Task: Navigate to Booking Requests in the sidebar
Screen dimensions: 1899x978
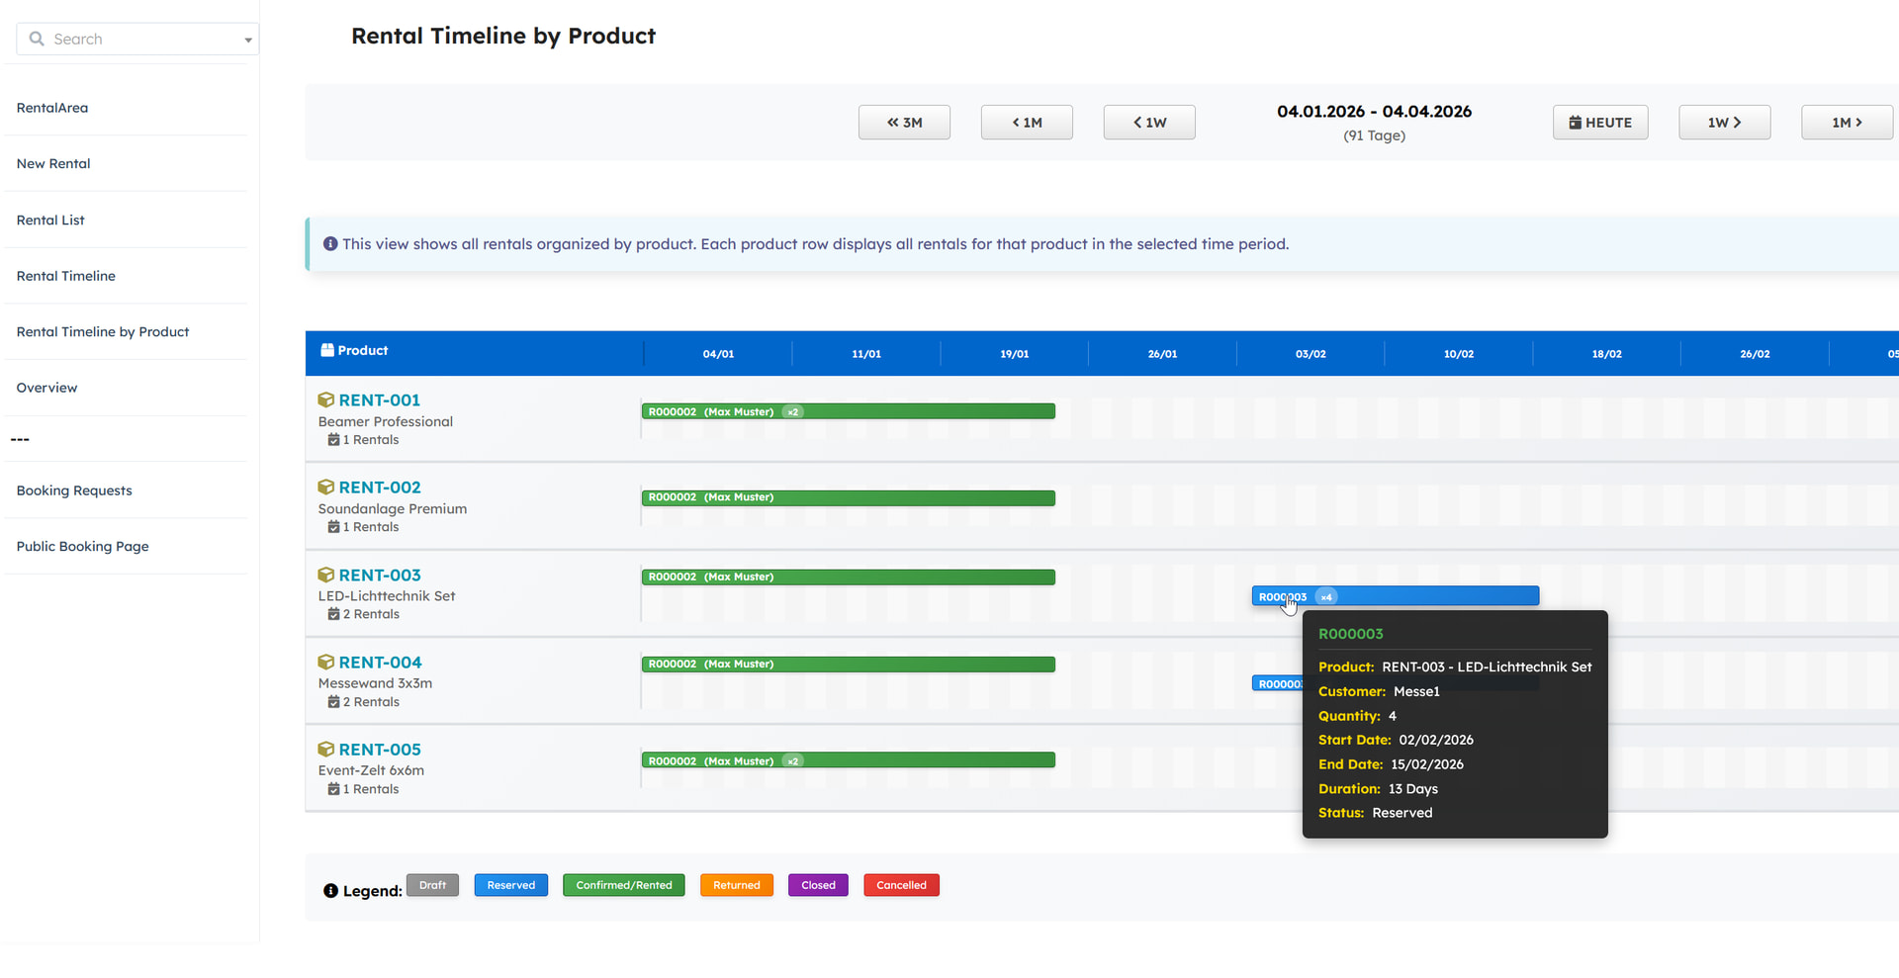Action: (74, 490)
